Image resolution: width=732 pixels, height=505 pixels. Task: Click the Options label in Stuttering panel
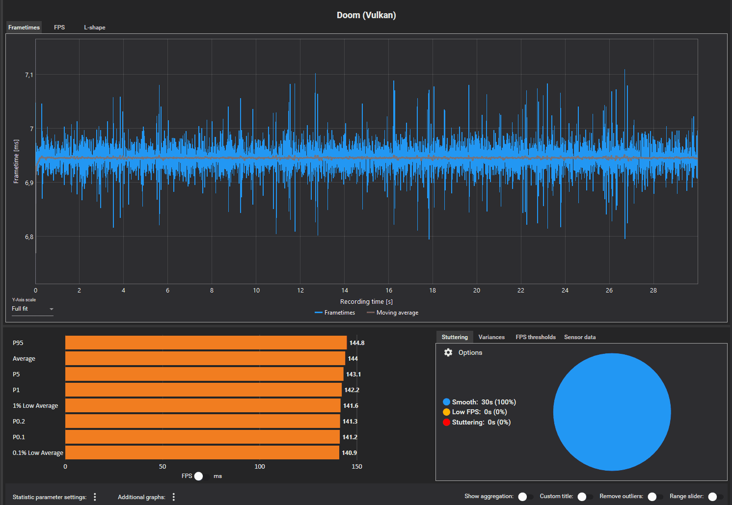[x=470, y=352]
